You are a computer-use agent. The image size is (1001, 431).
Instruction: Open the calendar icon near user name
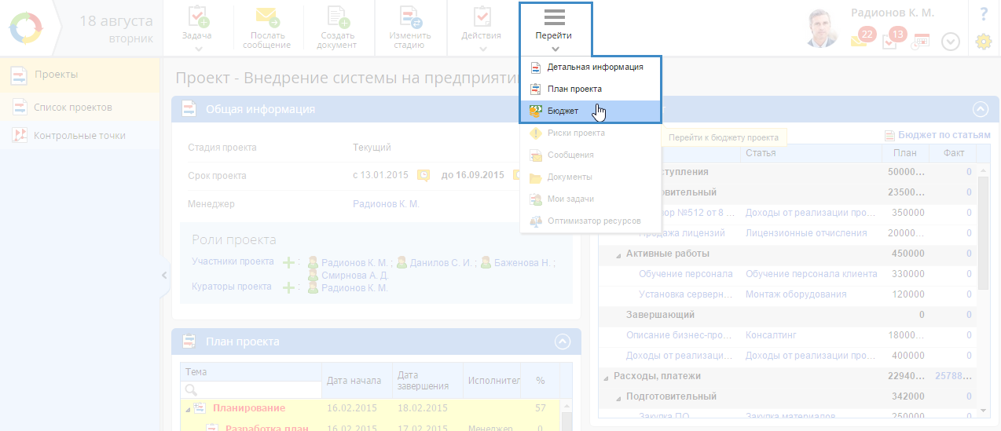click(920, 42)
